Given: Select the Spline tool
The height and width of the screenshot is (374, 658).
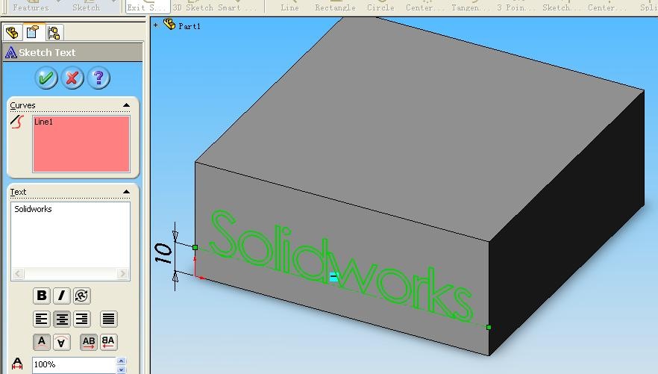Looking at the screenshot, I should coord(649,7).
